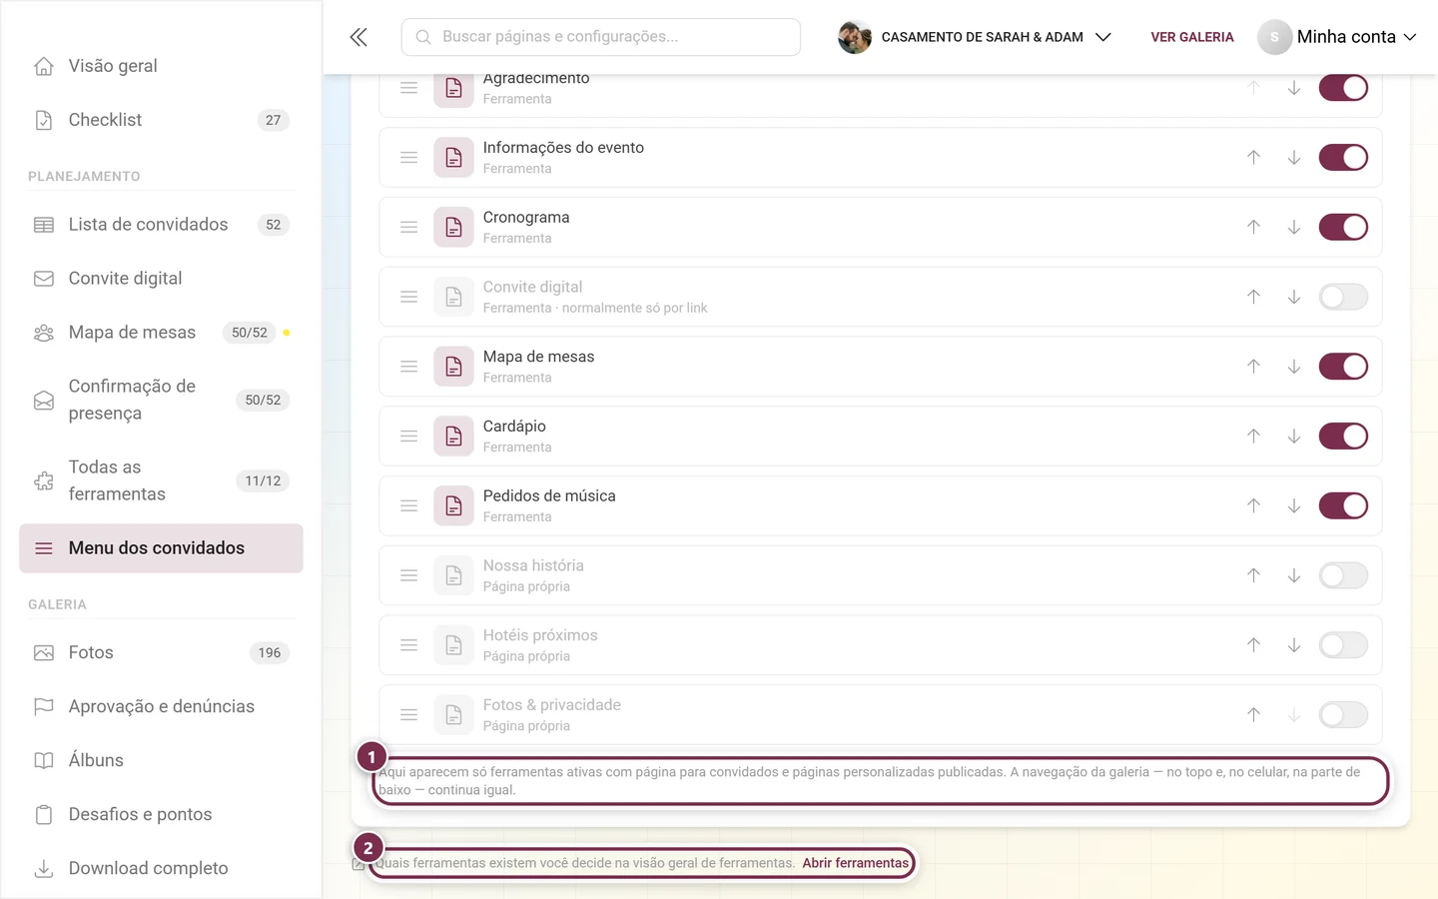
Task: Click the Abrir ferramentas link
Action: click(x=856, y=863)
